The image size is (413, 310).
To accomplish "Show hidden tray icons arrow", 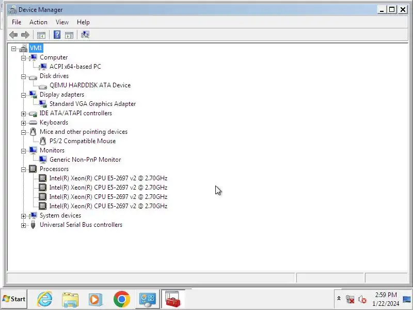I will (339, 299).
